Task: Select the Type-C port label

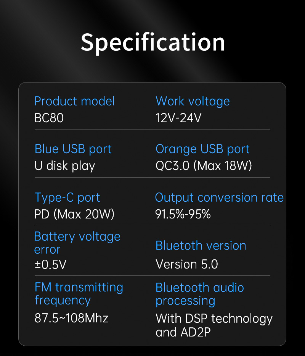Action: click(x=67, y=197)
